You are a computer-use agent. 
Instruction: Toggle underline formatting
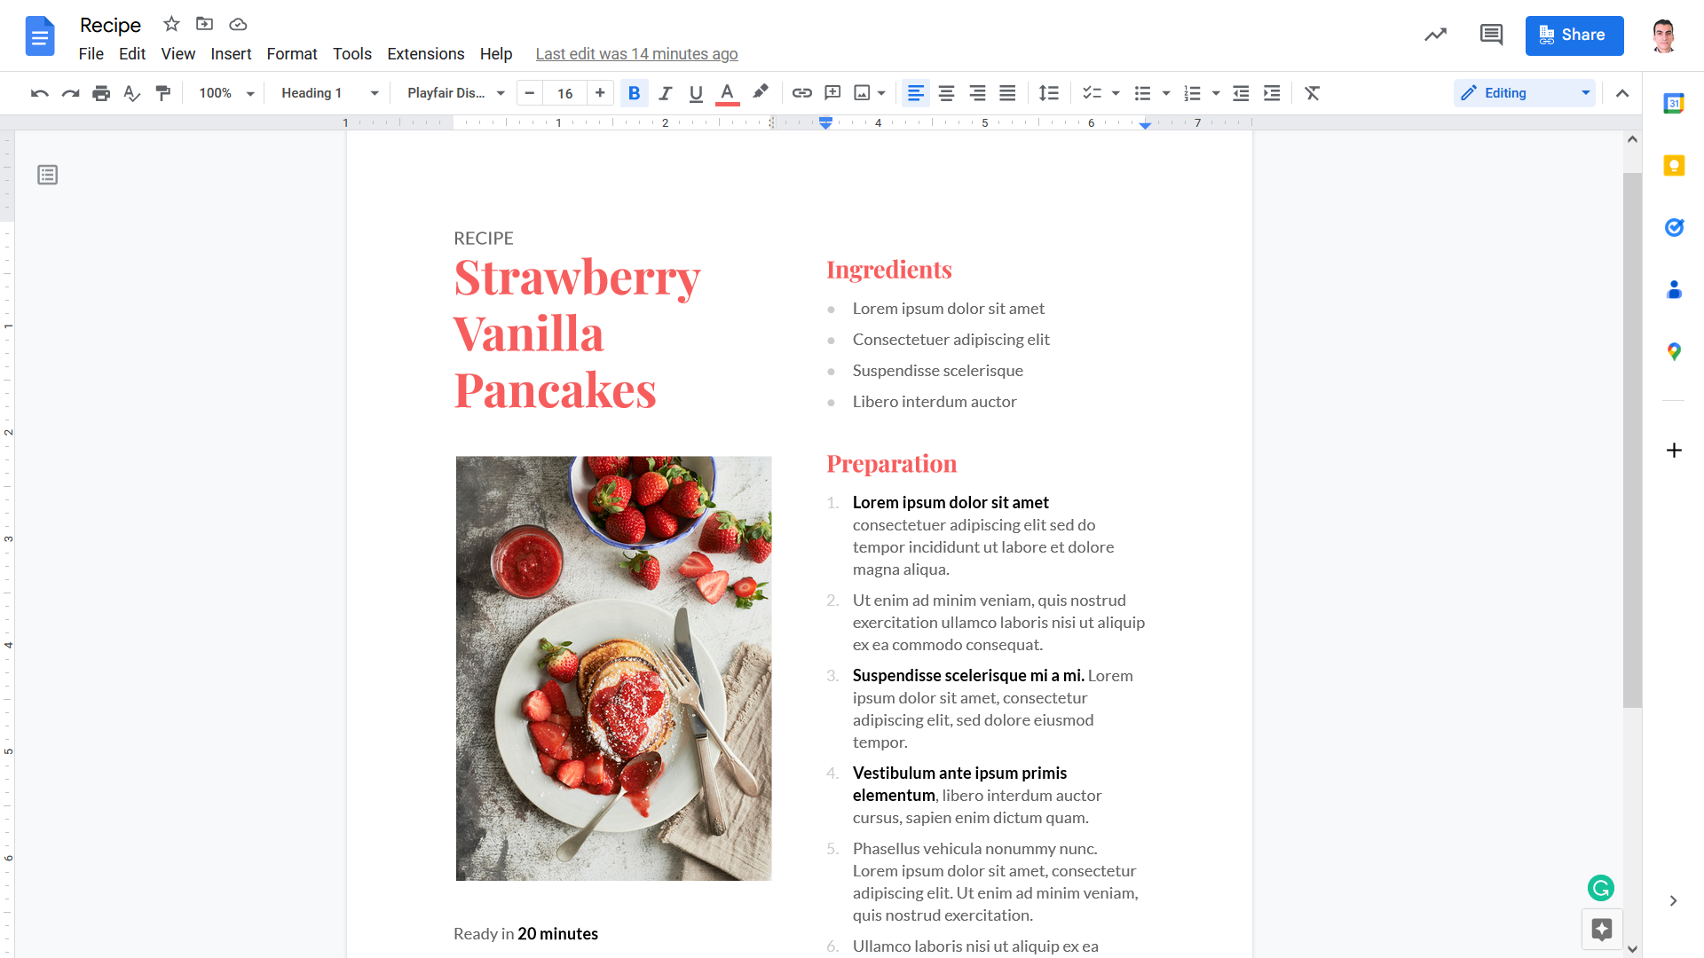696,93
